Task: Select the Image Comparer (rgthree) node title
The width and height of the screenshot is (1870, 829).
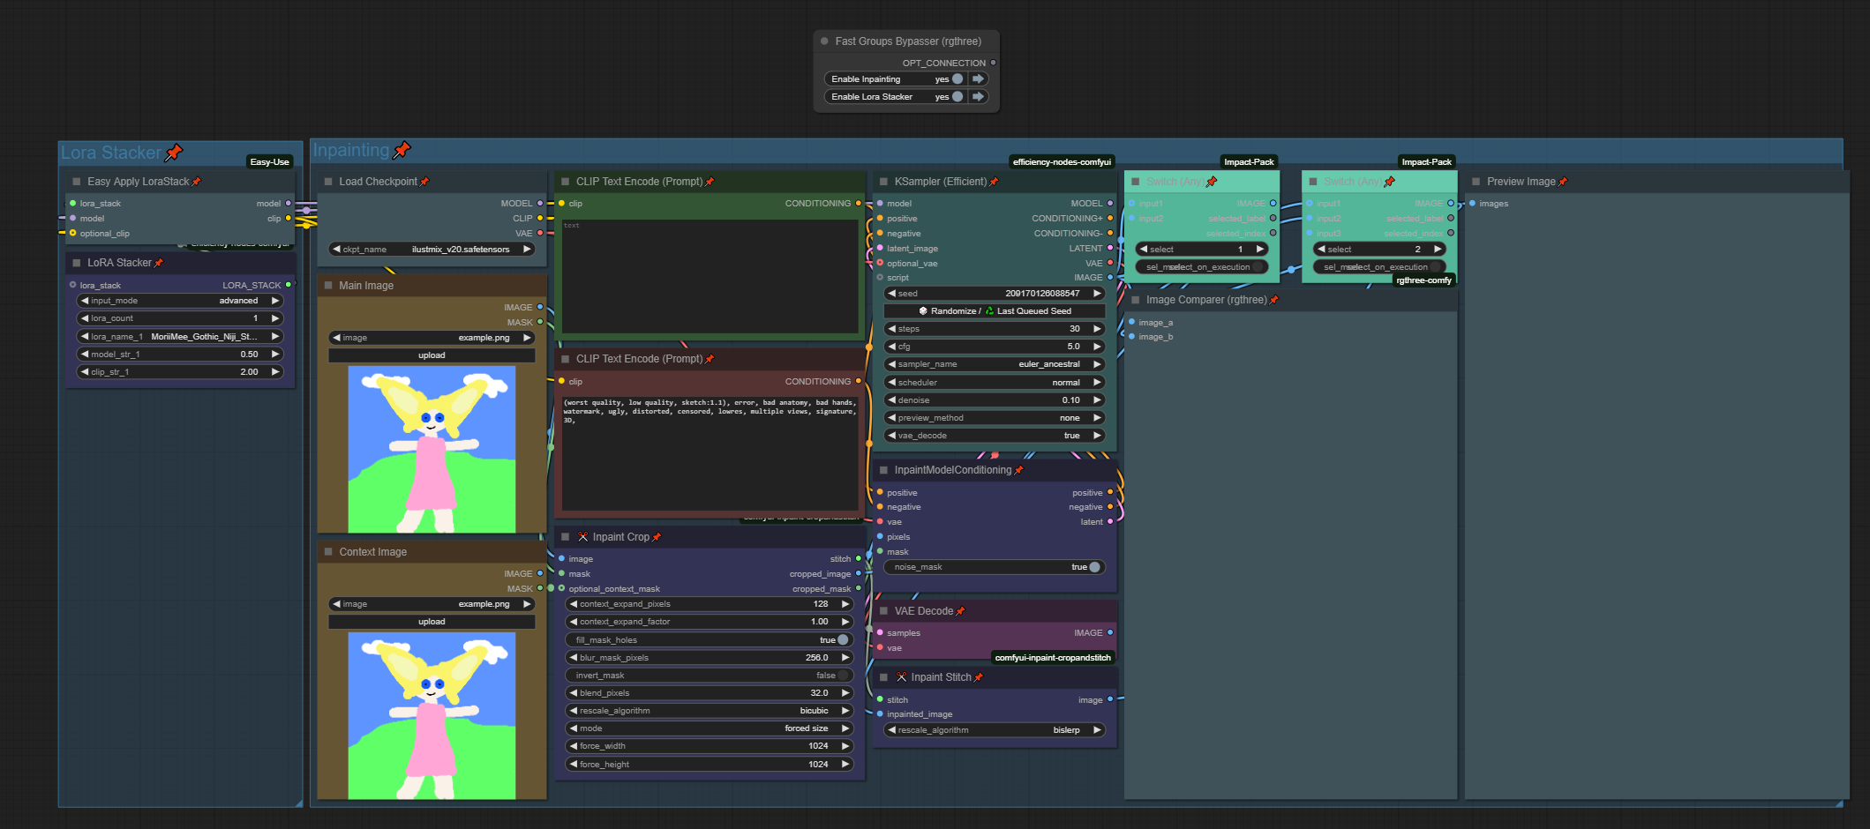Action: coord(1205,300)
